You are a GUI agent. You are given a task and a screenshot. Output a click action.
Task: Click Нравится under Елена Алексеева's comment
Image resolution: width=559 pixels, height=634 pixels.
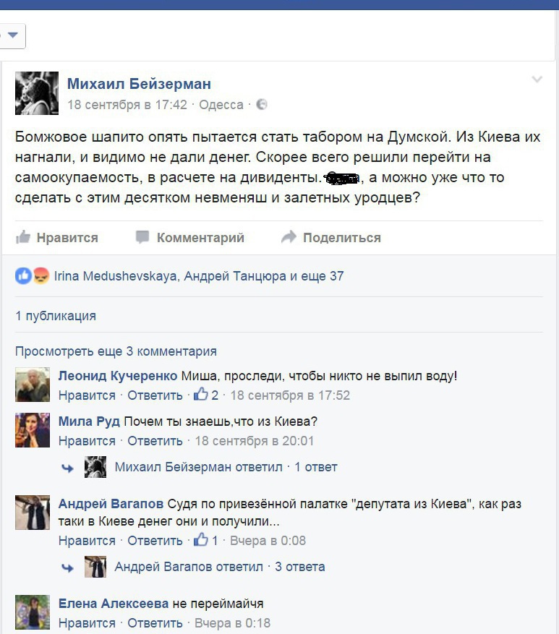[87, 622]
